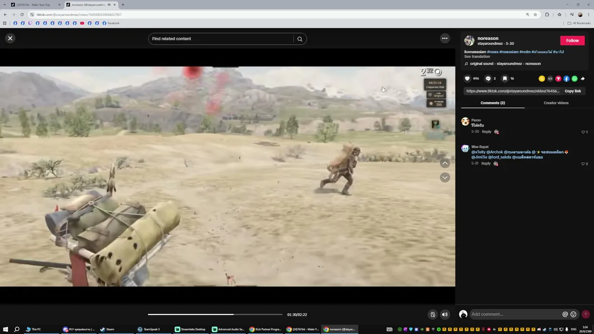Go back in browser history
This screenshot has width=594, height=334.
5,15
